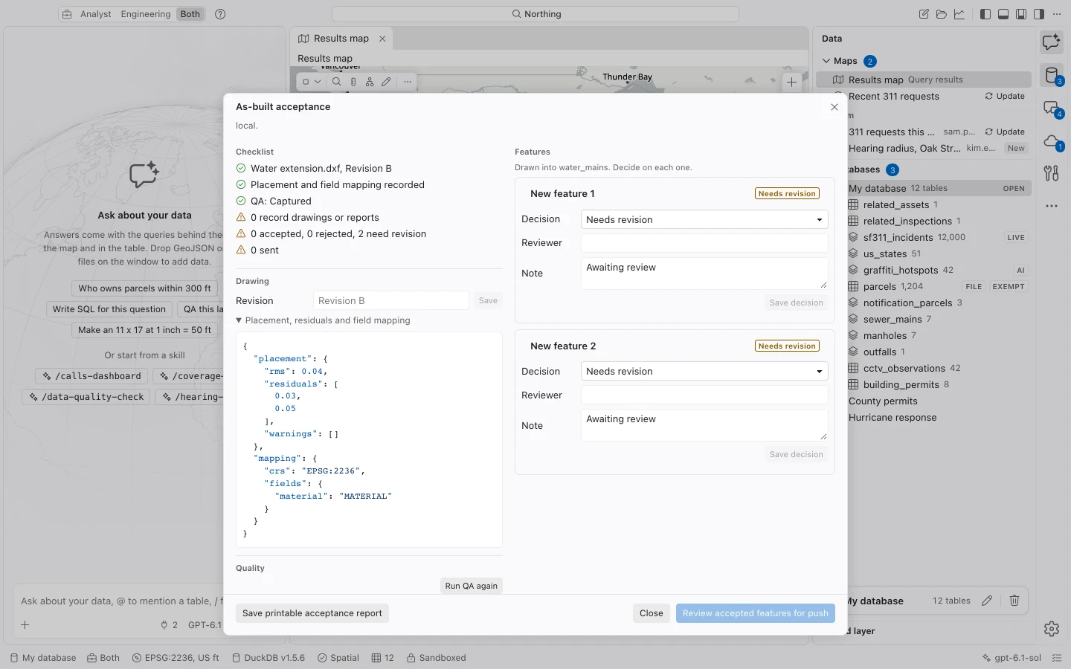Open the Decision dropdown for New feature 1

tap(704, 219)
